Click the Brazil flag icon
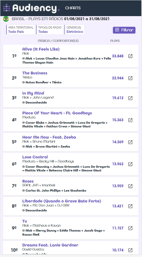The width and height of the screenshot is (142, 257). pyautogui.click(x=6, y=19)
